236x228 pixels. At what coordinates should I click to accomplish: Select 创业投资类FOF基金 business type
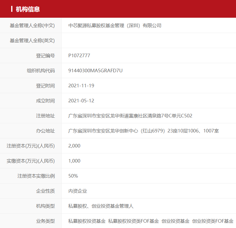(x=213, y=221)
